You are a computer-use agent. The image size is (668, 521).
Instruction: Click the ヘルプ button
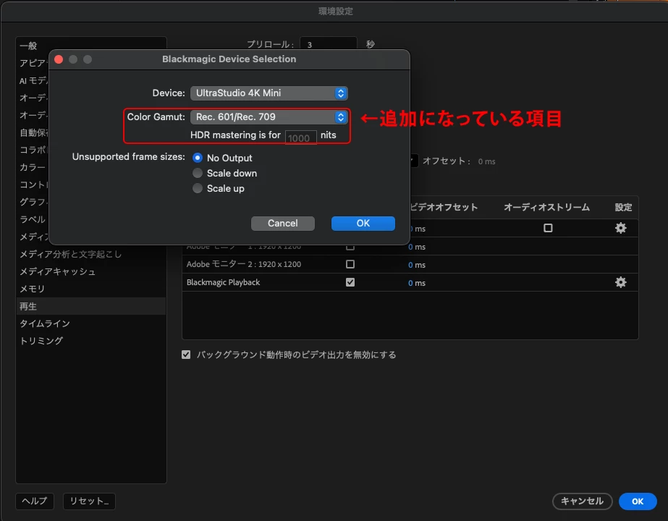[x=35, y=501]
